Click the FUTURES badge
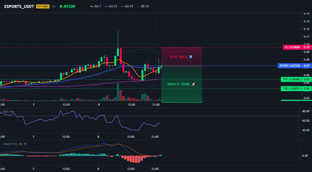This screenshot has width=312, height=172. pyautogui.click(x=43, y=6)
